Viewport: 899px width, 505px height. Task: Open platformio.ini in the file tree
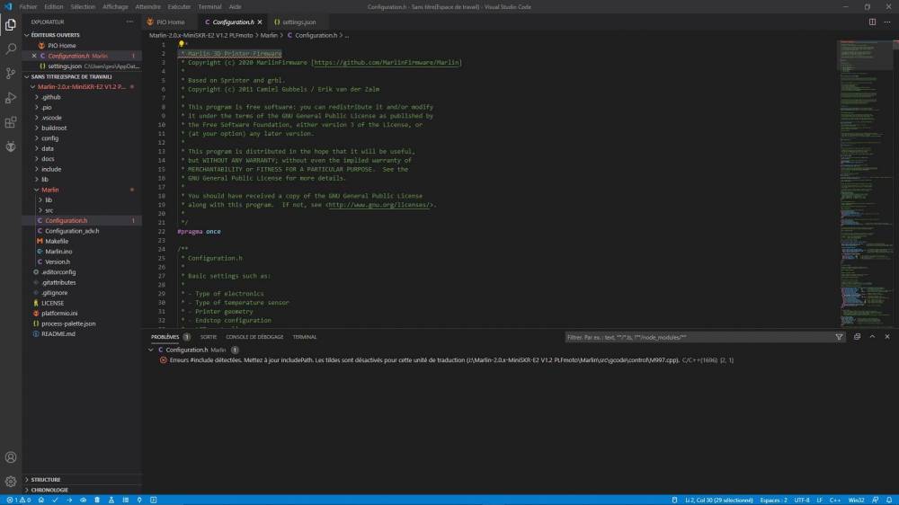click(59, 313)
